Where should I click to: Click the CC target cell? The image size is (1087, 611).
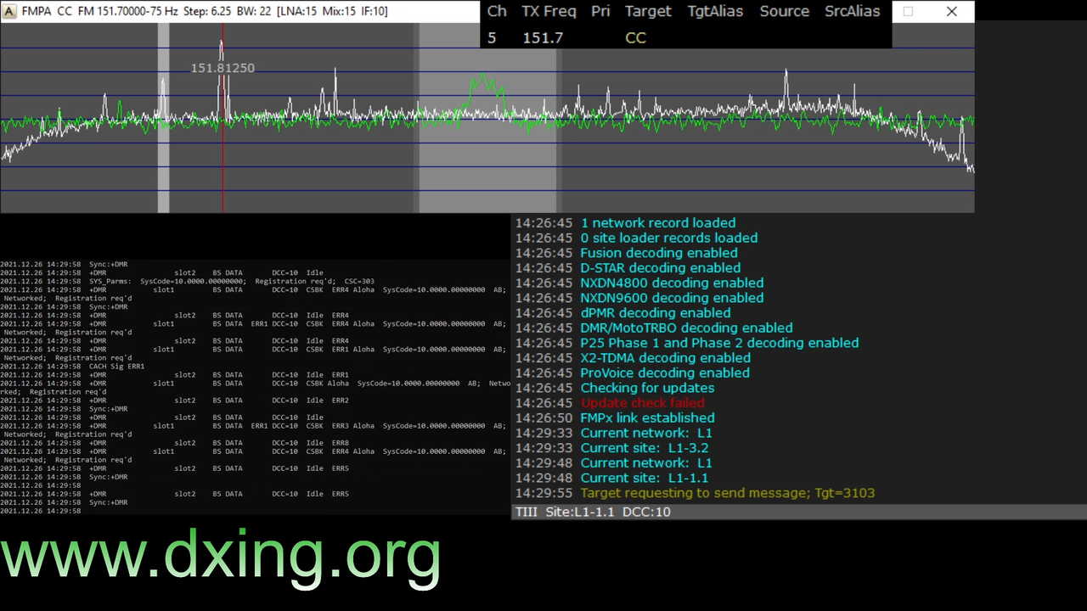(635, 37)
